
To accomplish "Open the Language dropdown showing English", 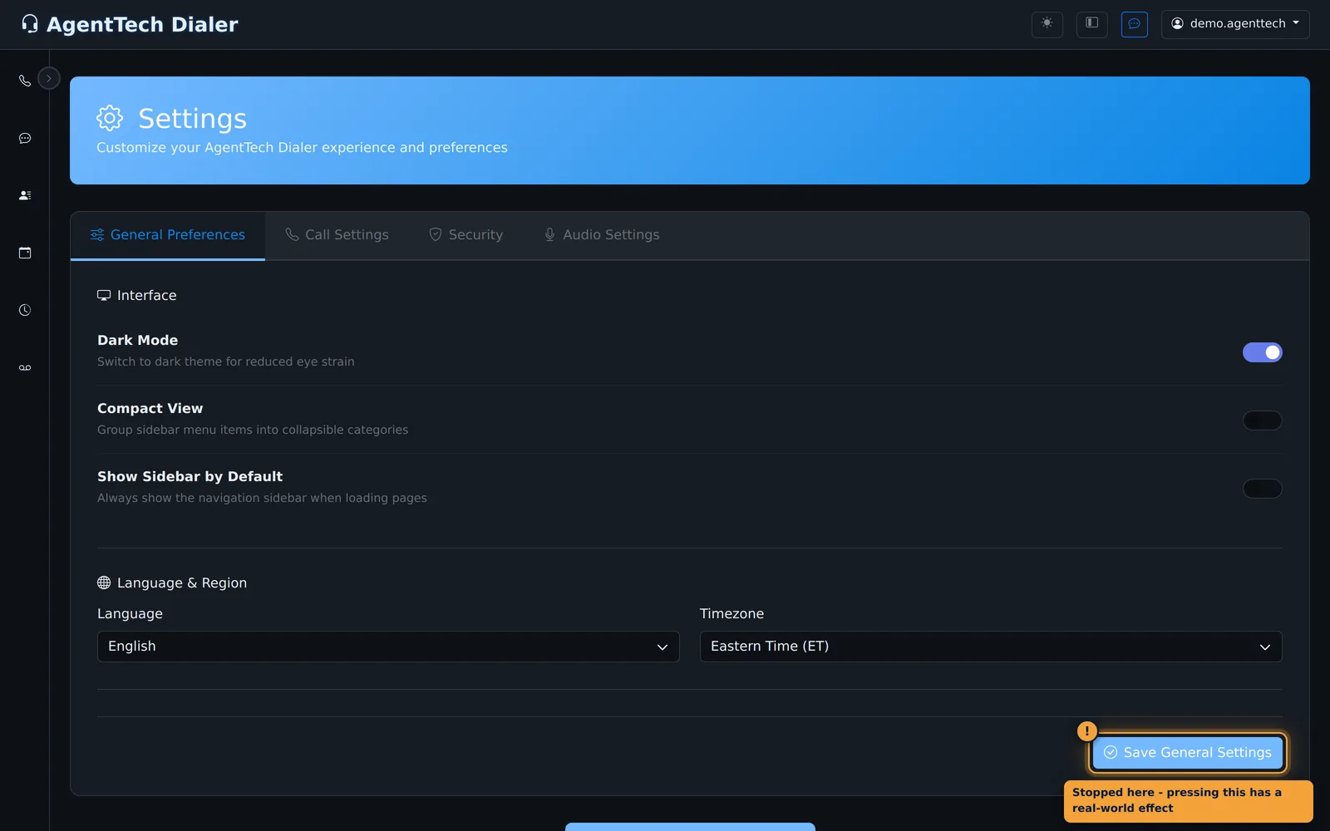I will coord(388,647).
